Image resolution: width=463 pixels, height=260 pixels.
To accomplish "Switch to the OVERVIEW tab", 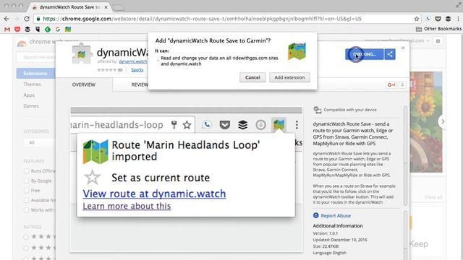I will coord(84,84).
